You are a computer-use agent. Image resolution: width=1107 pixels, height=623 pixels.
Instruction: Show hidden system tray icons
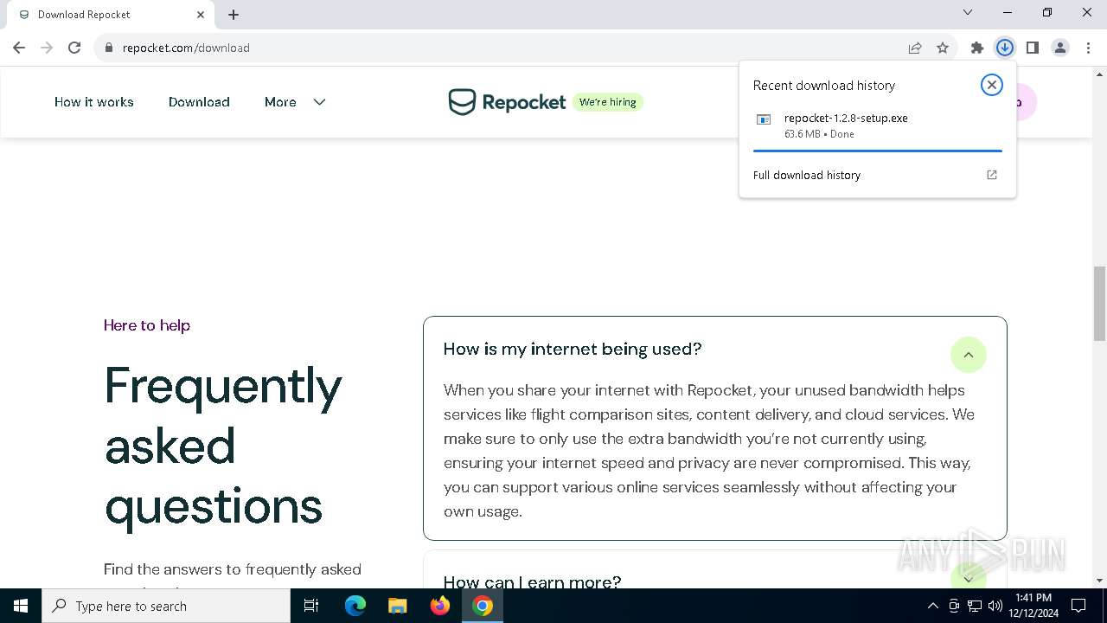(x=932, y=606)
